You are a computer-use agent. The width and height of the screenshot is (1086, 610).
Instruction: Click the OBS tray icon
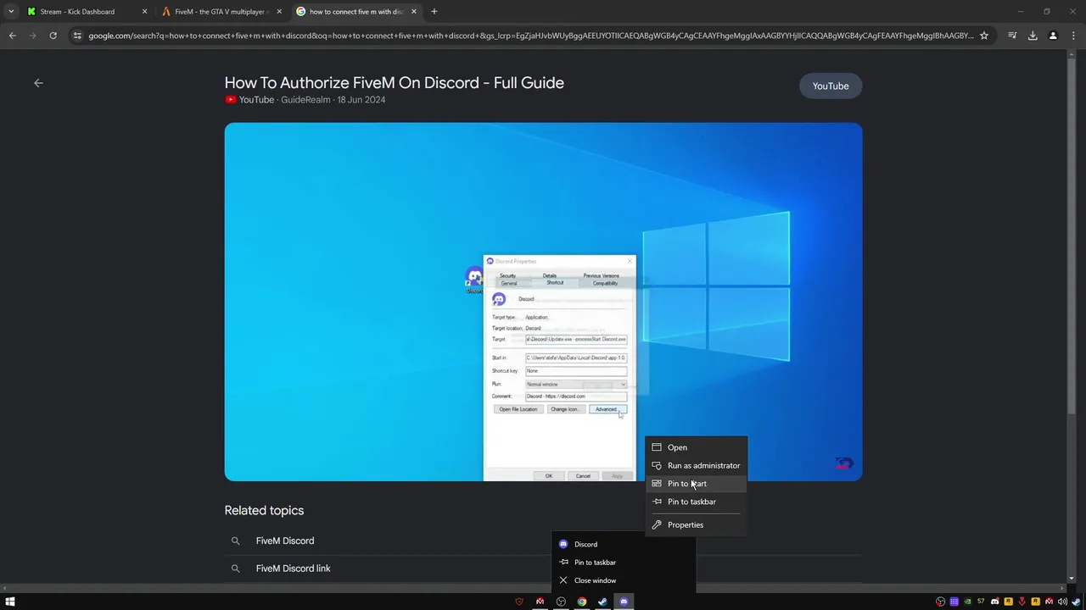point(940,602)
